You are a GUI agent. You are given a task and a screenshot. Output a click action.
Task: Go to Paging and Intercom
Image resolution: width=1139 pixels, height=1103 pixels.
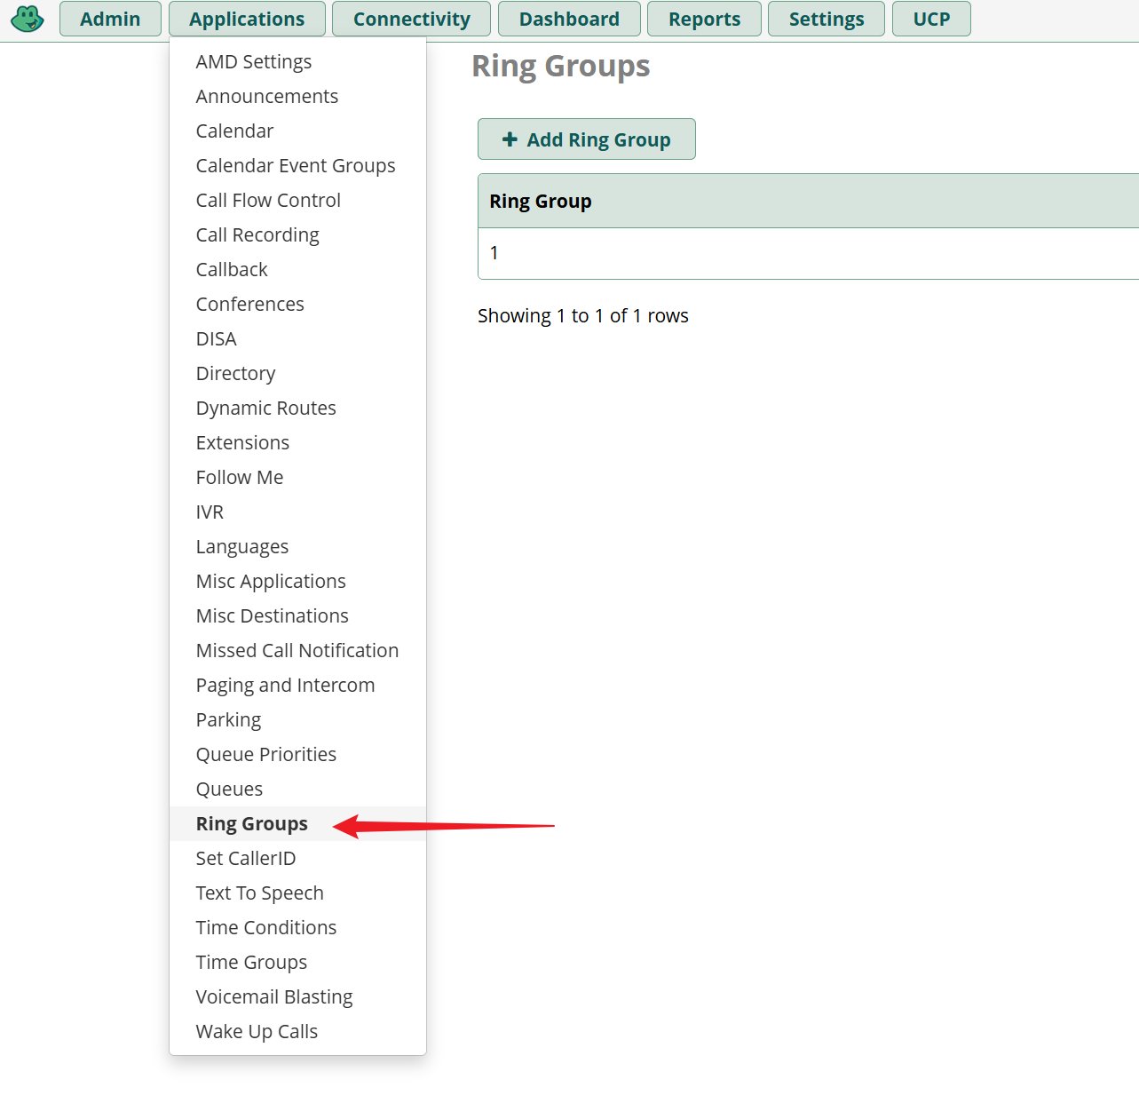(285, 685)
